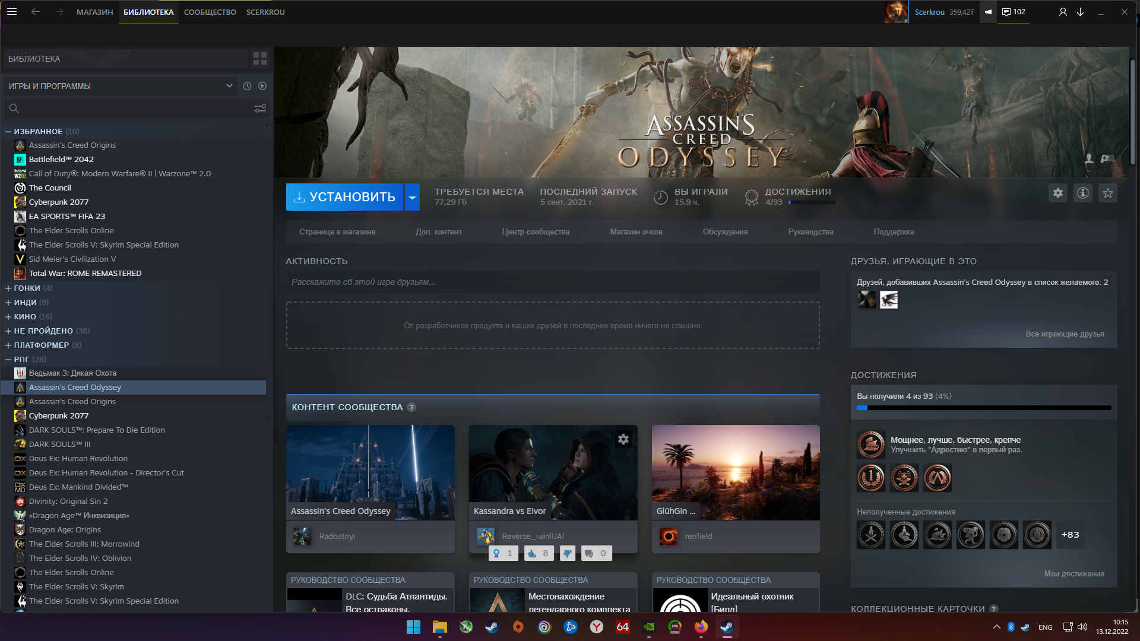The height and width of the screenshot is (641, 1140).
Task: Open Мои достижения link
Action: [x=1074, y=574]
